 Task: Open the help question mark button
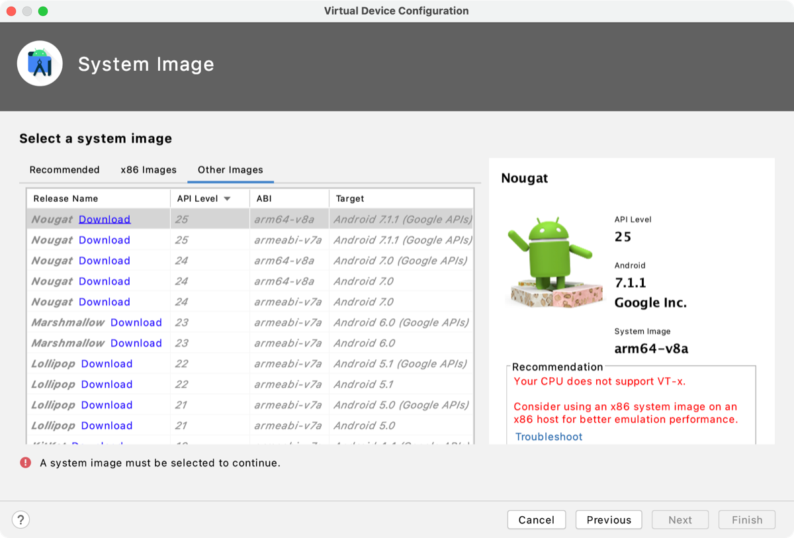point(21,519)
